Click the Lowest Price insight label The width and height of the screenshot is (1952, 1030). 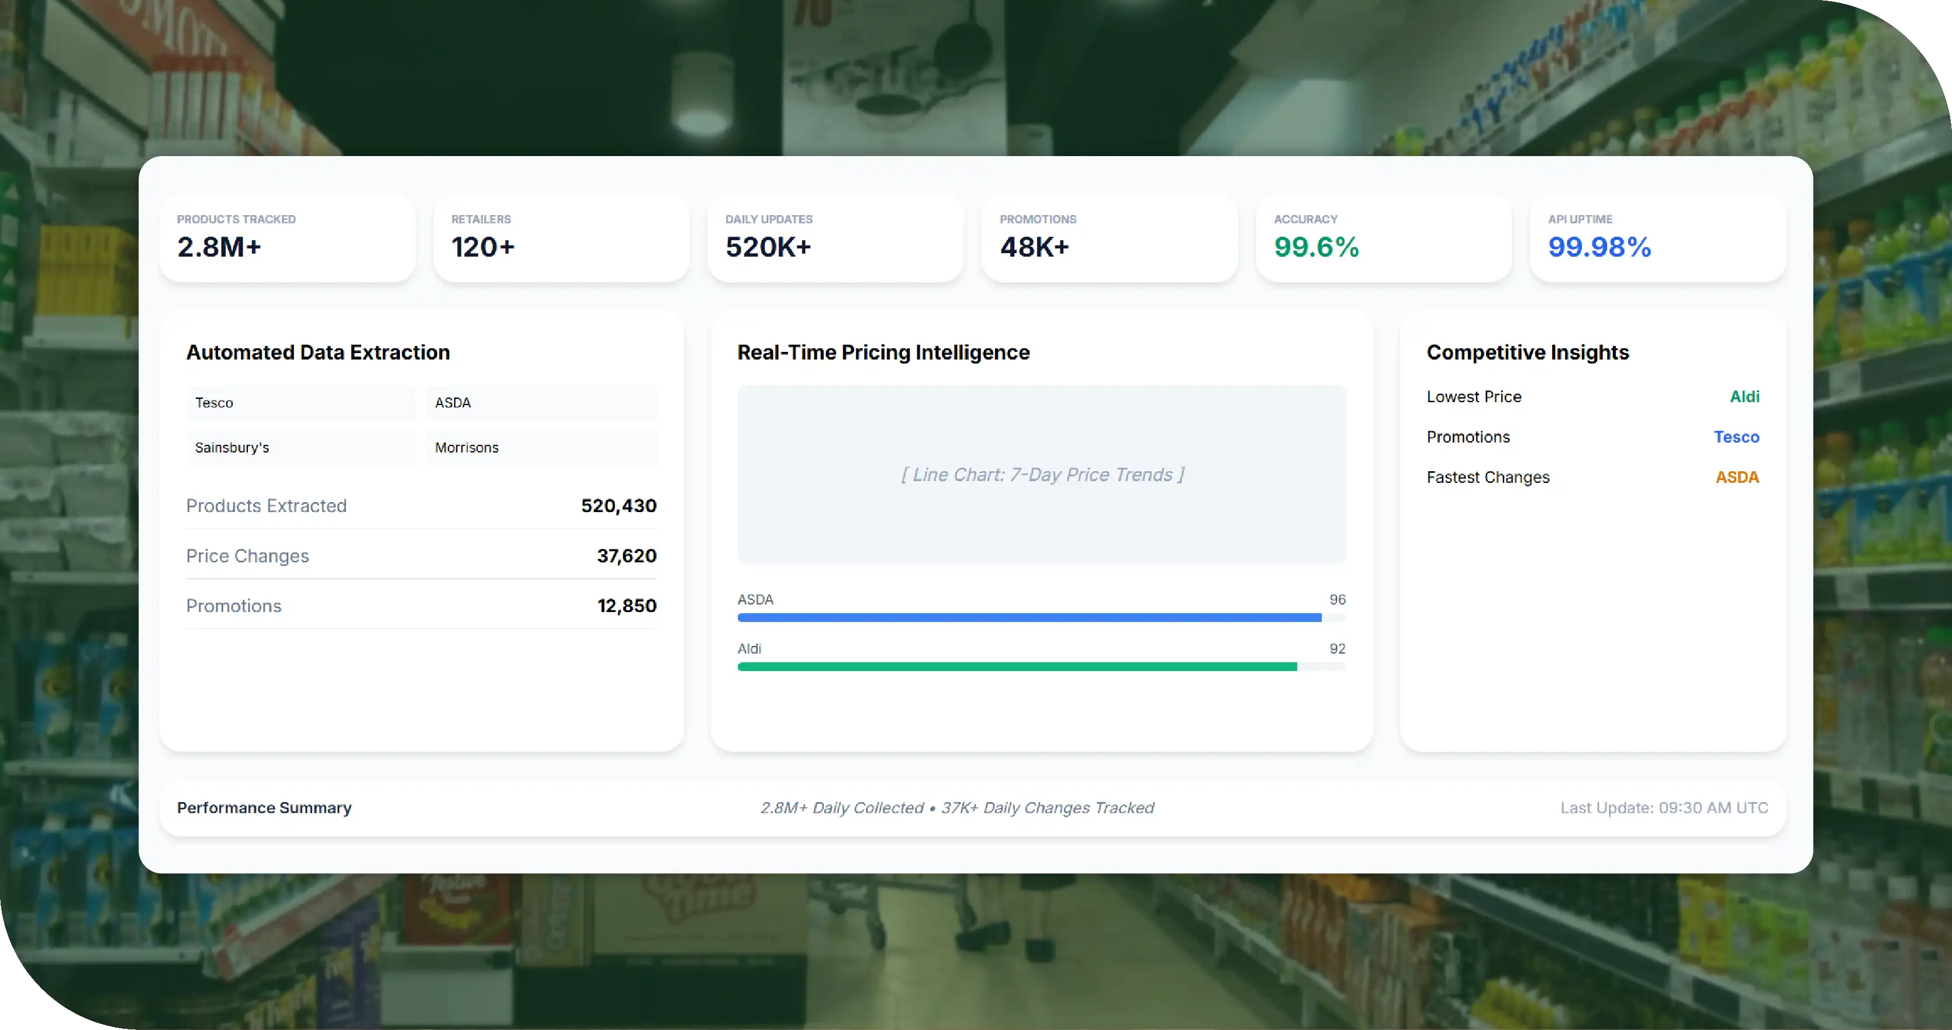pyautogui.click(x=1474, y=396)
